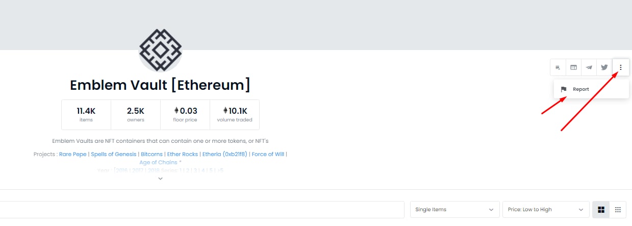Open the Ether Rocks link
This screenshot has height=226, width=632.
[x=183, y=154]
